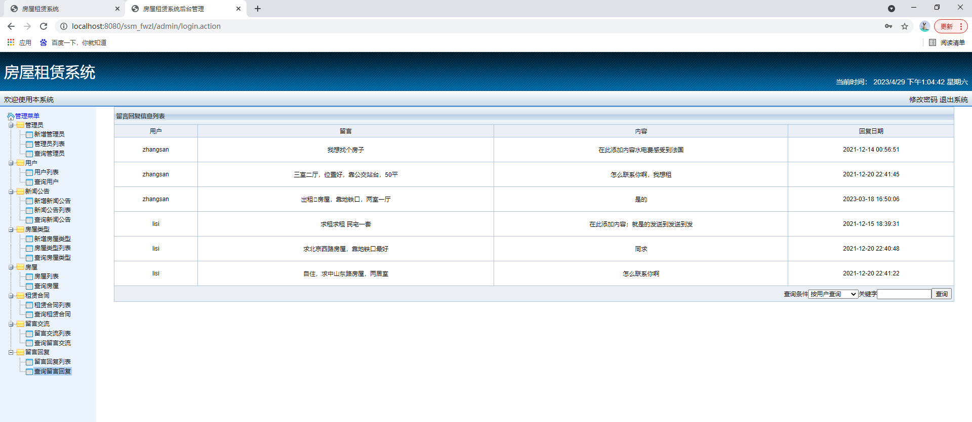Click the 查询 search button

point(942,294)
